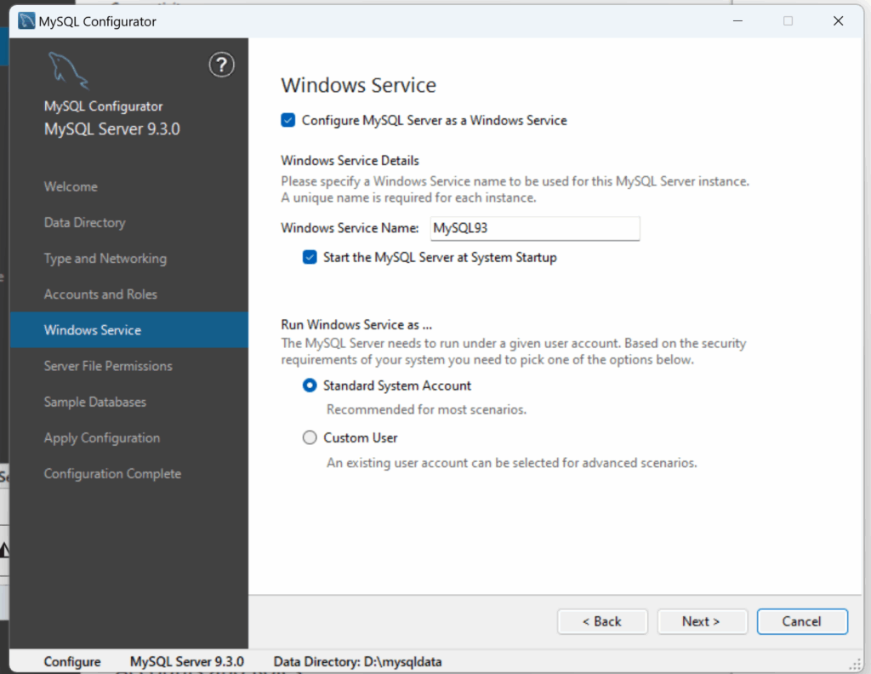Image resolution: width=871 pixels, height=674 pixels.
Task: Open the Data Directory step
Action: pyautogui.click(x=84, y=222)
